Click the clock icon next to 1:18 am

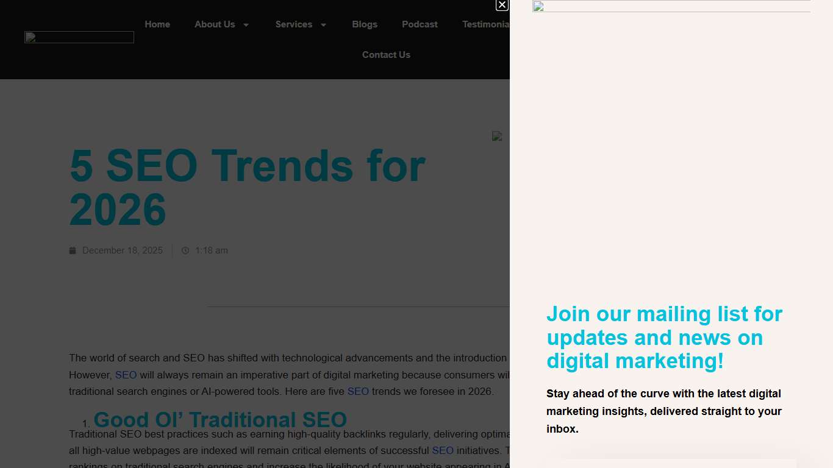pos(185,250)
